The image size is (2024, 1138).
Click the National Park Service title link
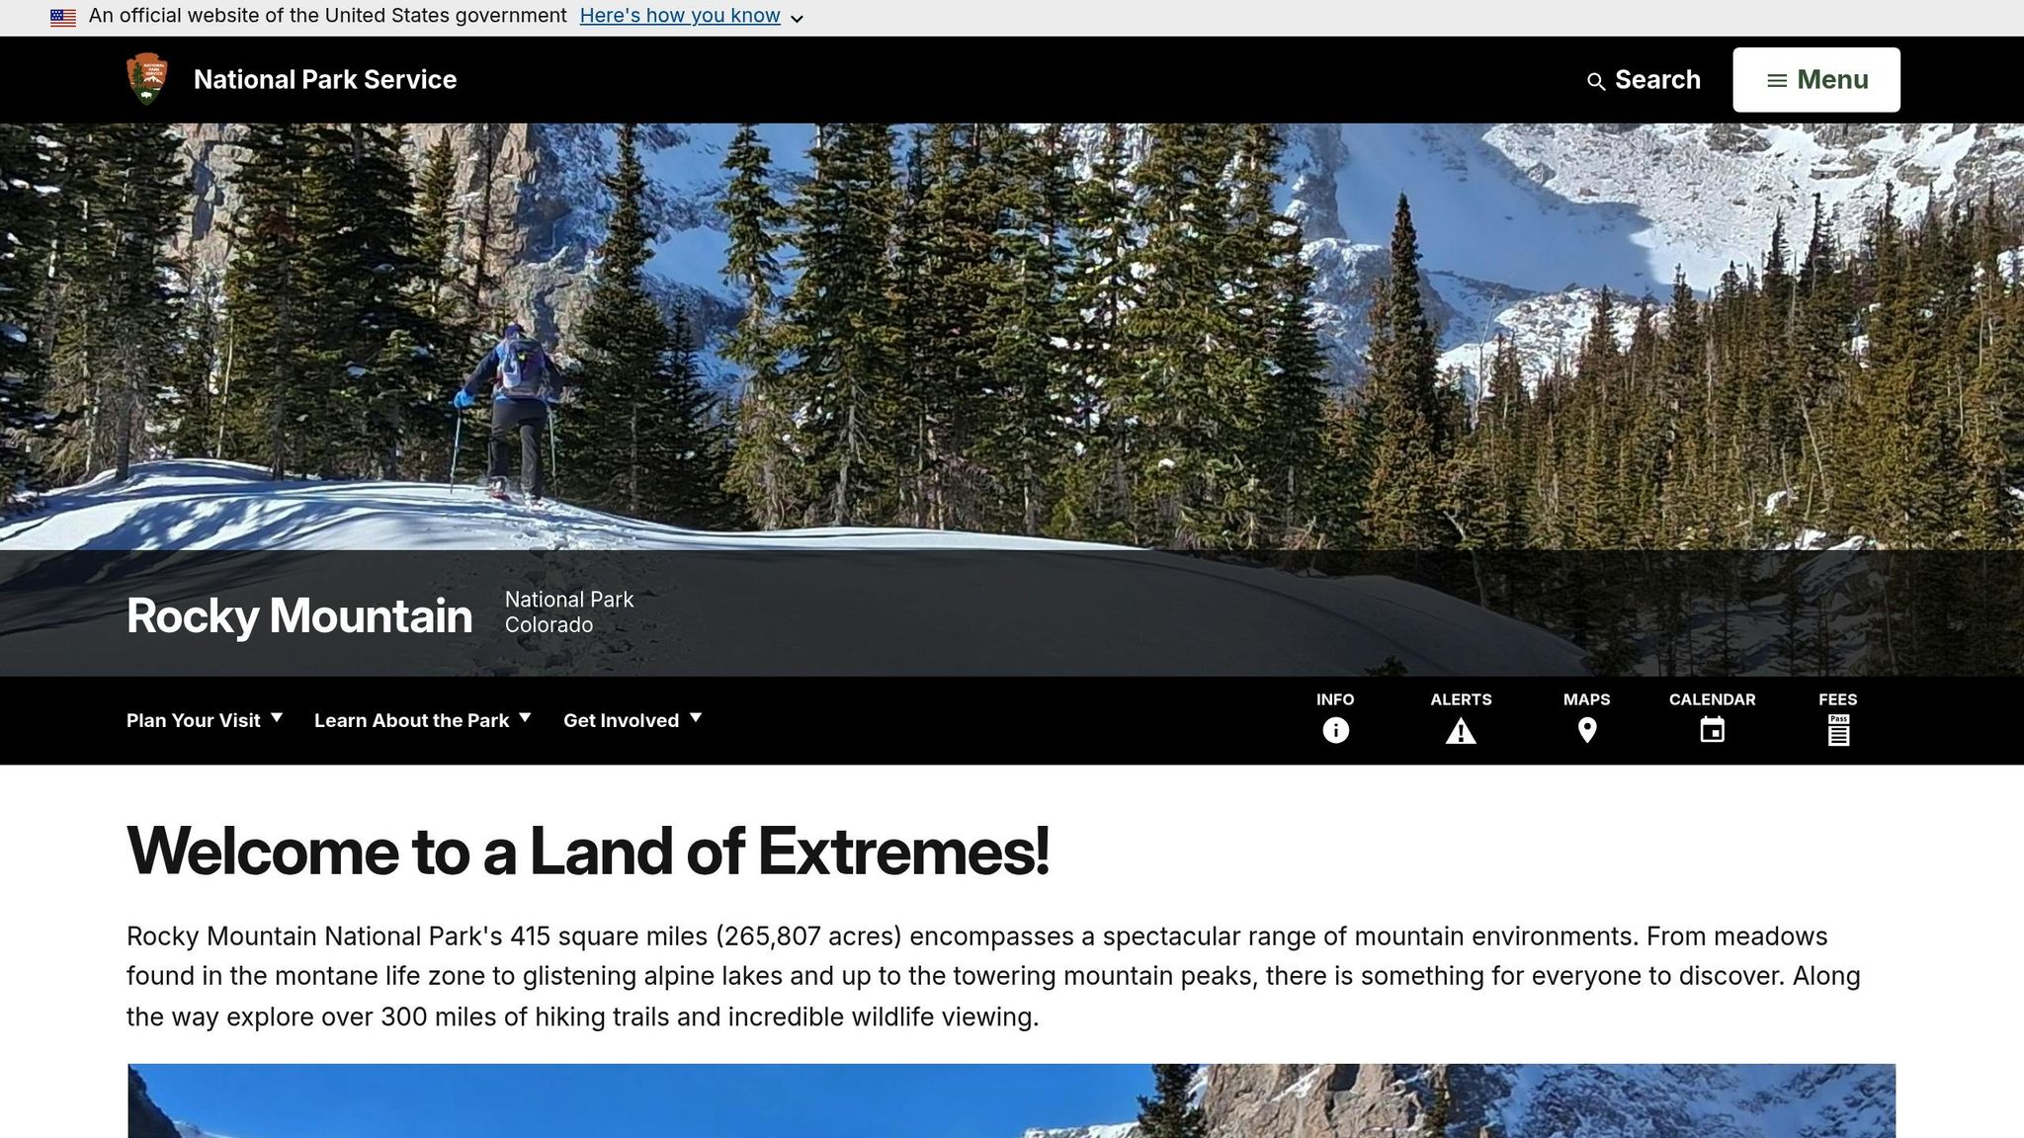pos(325,80)
